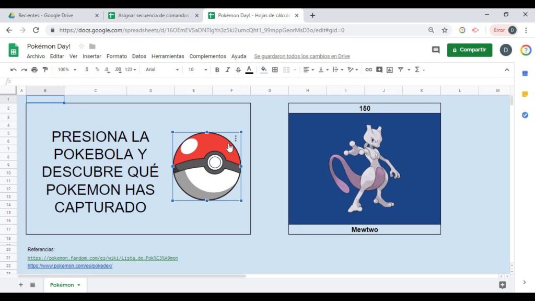Toggle bold formatting

tap(217, 70)
